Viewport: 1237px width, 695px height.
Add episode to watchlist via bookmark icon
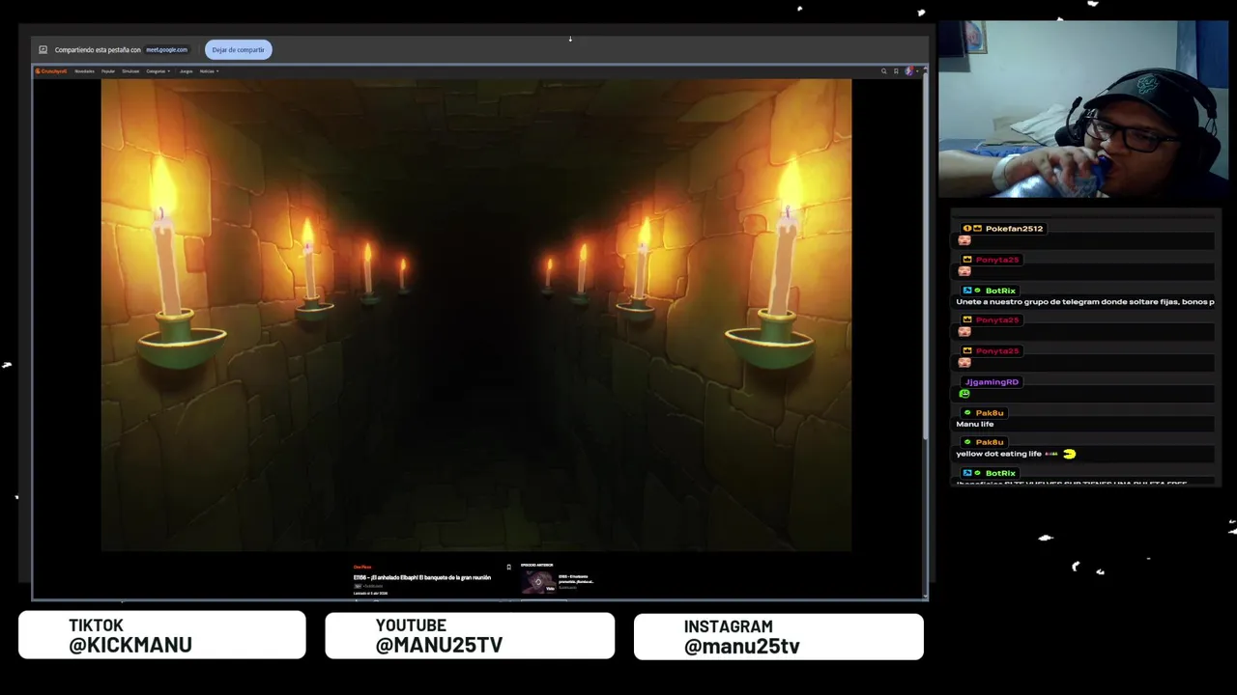click(x=508, y=568)
